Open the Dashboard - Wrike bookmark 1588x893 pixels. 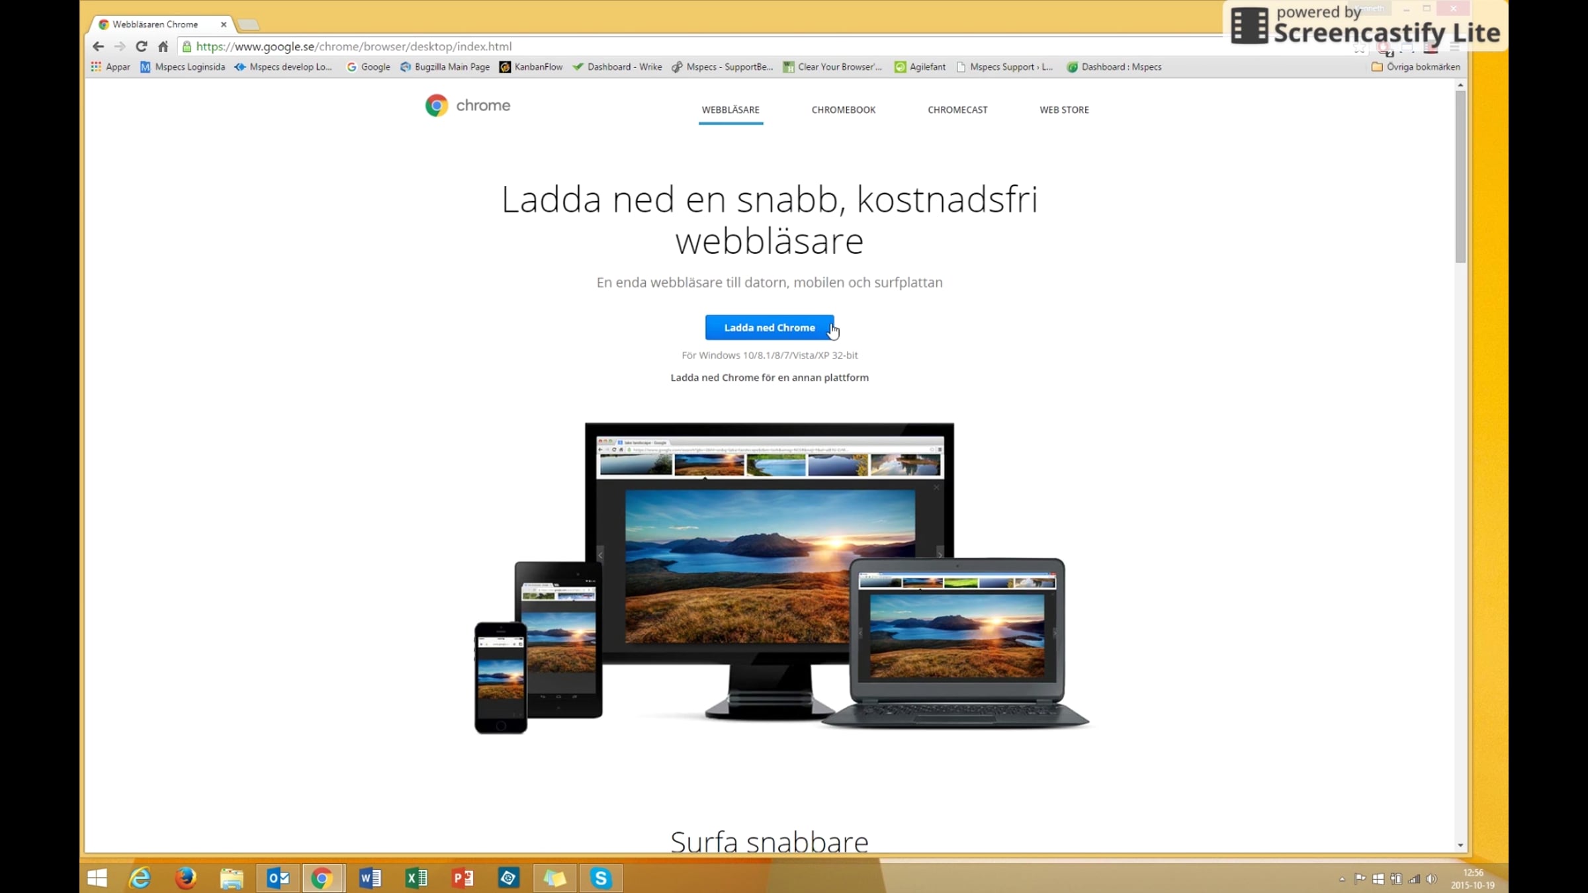coord(617,67)
